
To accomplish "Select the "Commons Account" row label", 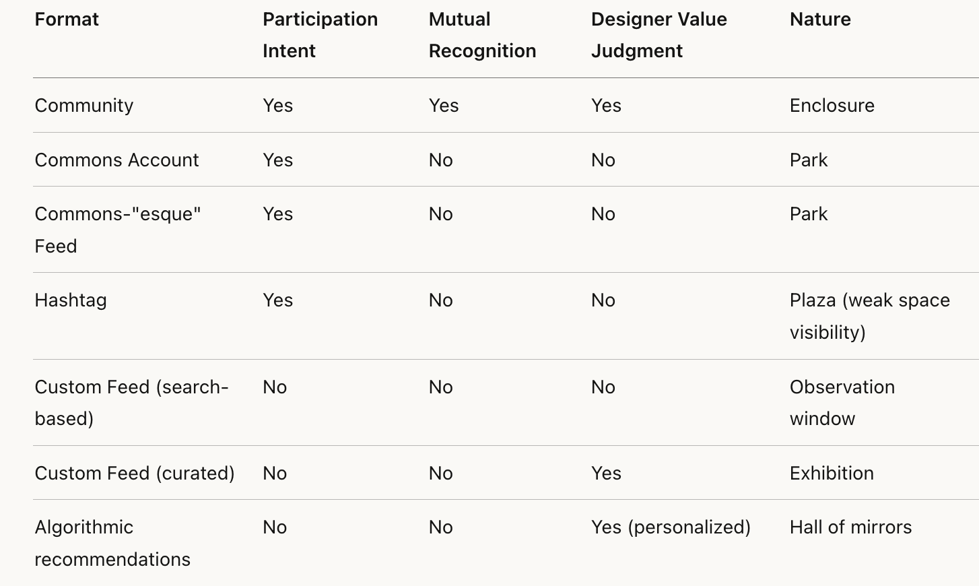I will 116,160.
